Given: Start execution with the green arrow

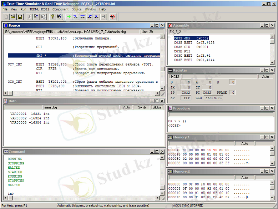Looking at the screenshot, I should [x=69, y=17].
